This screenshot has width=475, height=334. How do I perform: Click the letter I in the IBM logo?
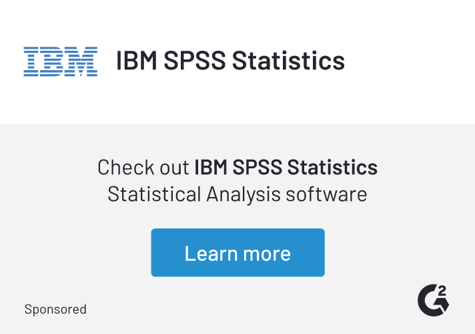(30, 61)
